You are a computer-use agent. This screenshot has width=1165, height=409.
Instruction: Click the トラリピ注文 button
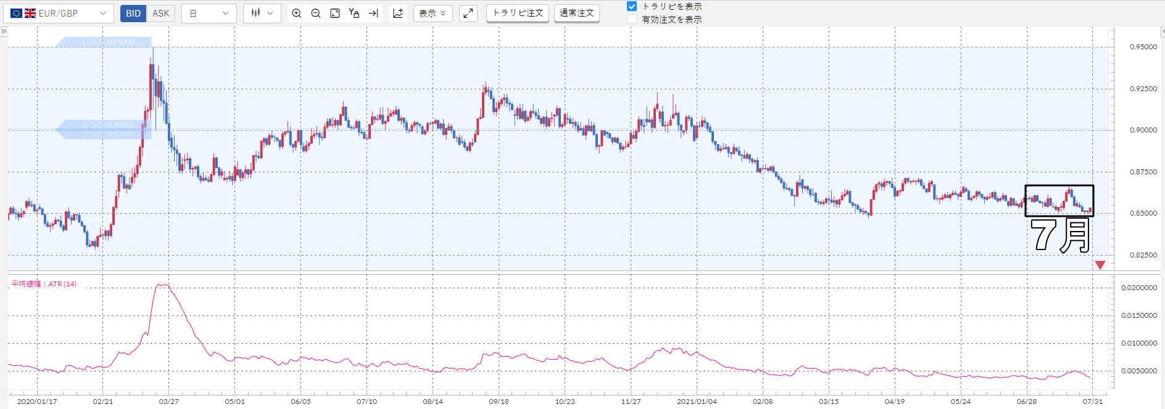pyautogui.click(x=518, y=13)
